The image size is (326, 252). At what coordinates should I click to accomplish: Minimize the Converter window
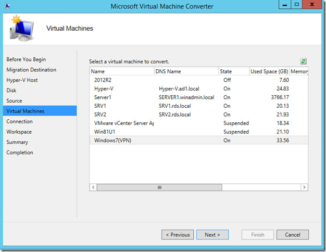(x=285, y=5)
